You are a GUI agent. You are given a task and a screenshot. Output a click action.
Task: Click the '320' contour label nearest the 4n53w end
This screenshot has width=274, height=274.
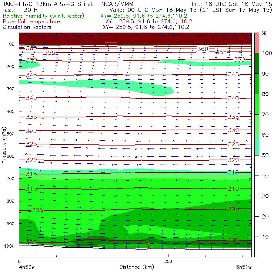(x=31, y=160)
